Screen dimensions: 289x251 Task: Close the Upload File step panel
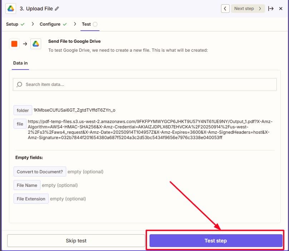click(281, 9)
